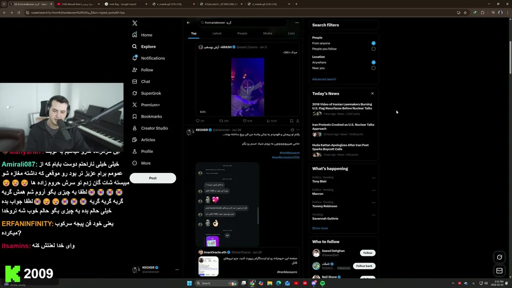
Task: Play the ARASH post video
Action: click(x=248, y=87)
